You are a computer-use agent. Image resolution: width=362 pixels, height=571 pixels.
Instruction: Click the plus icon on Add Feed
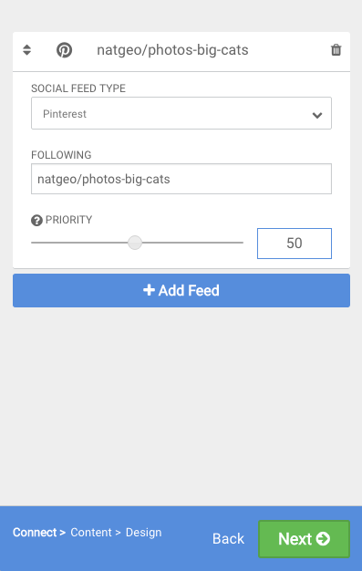pos(149,290)
